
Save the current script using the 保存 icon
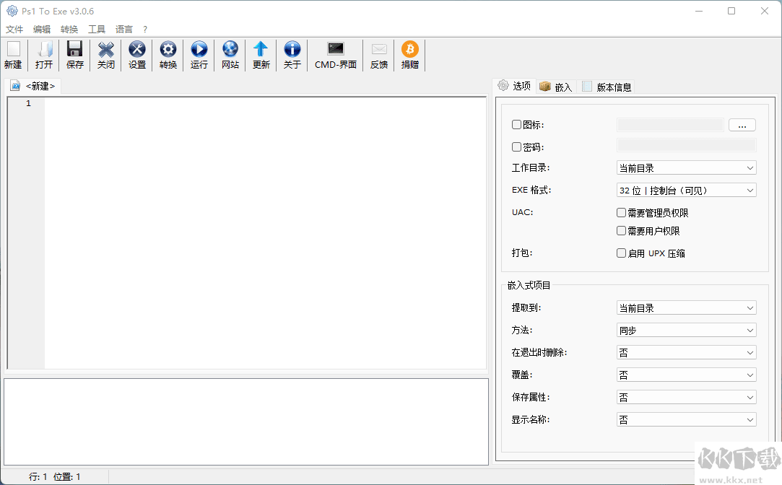(74, 55)
